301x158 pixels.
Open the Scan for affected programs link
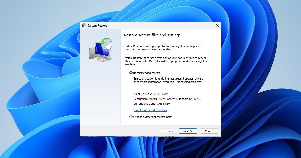(x=150, y=110)
